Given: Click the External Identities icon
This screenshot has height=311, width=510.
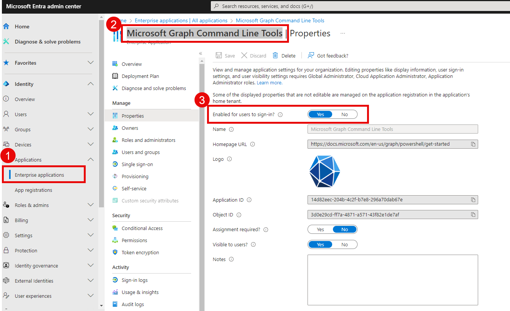Looking at the screenshot, I should pyautogui.click(x=6, y=280).
